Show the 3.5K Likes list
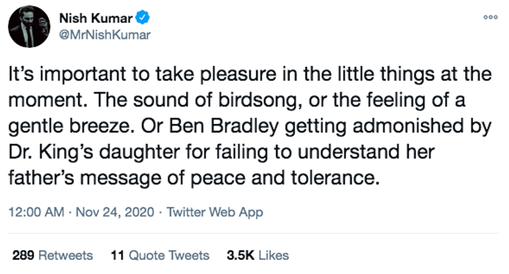Image resolution: width=509 pixels, height=274 pixels. 258,255
